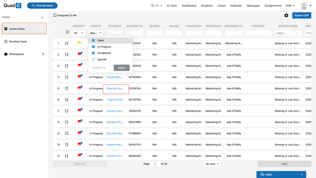
Task: Select row 1 checkbox
Action: pos(67,43)
